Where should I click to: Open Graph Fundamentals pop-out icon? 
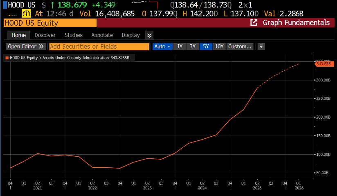click(254, 23)
